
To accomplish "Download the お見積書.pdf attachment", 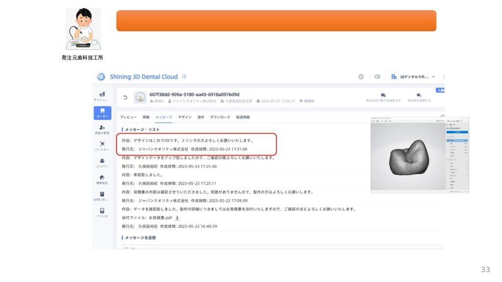I will click(177, 218).
